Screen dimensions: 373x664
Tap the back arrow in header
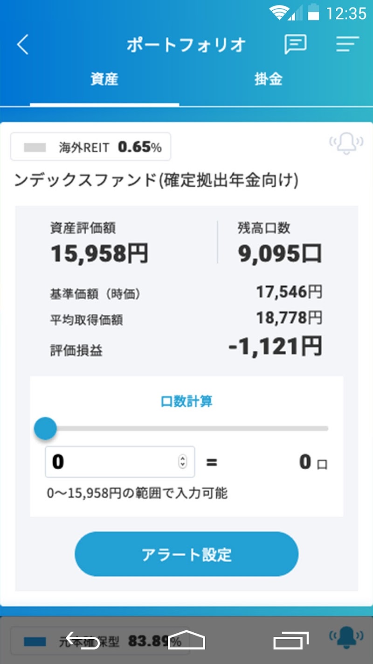(22, 45)
